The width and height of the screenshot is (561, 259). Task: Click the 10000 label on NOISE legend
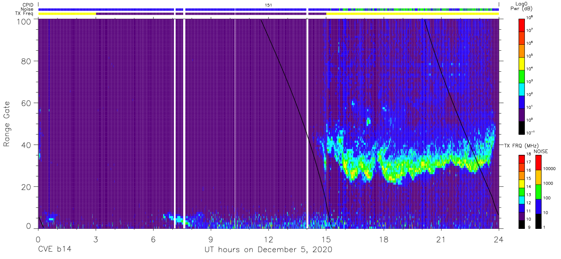pyautogui.click(x=550, y=169)
